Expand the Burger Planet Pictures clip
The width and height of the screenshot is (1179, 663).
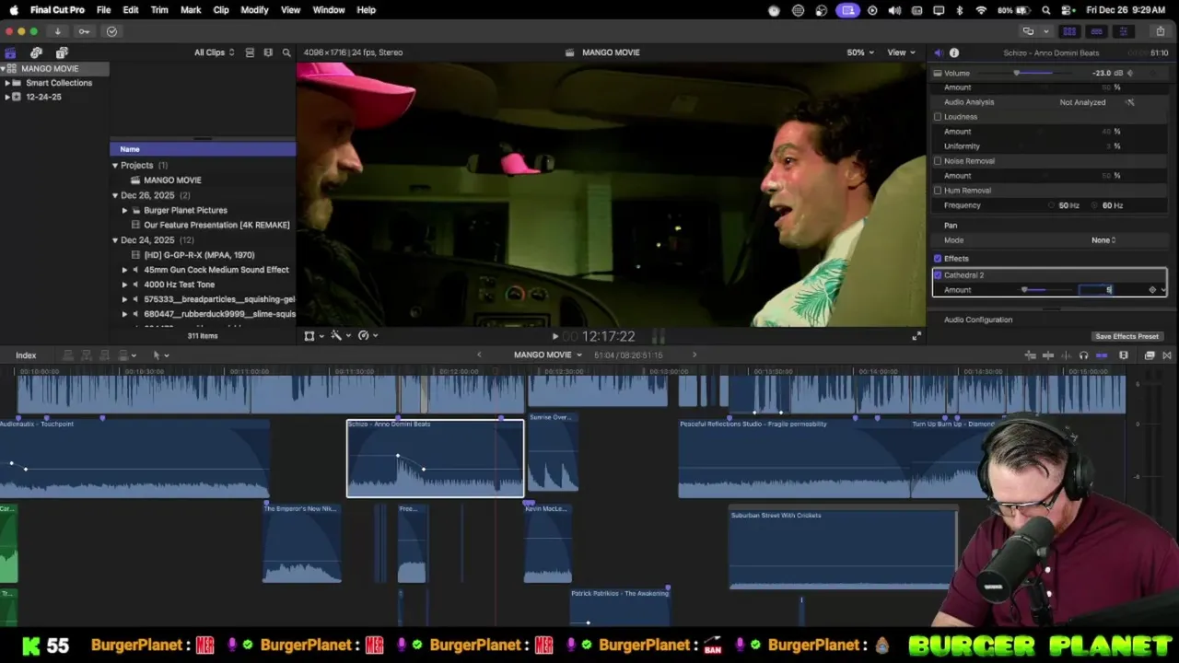124,211
